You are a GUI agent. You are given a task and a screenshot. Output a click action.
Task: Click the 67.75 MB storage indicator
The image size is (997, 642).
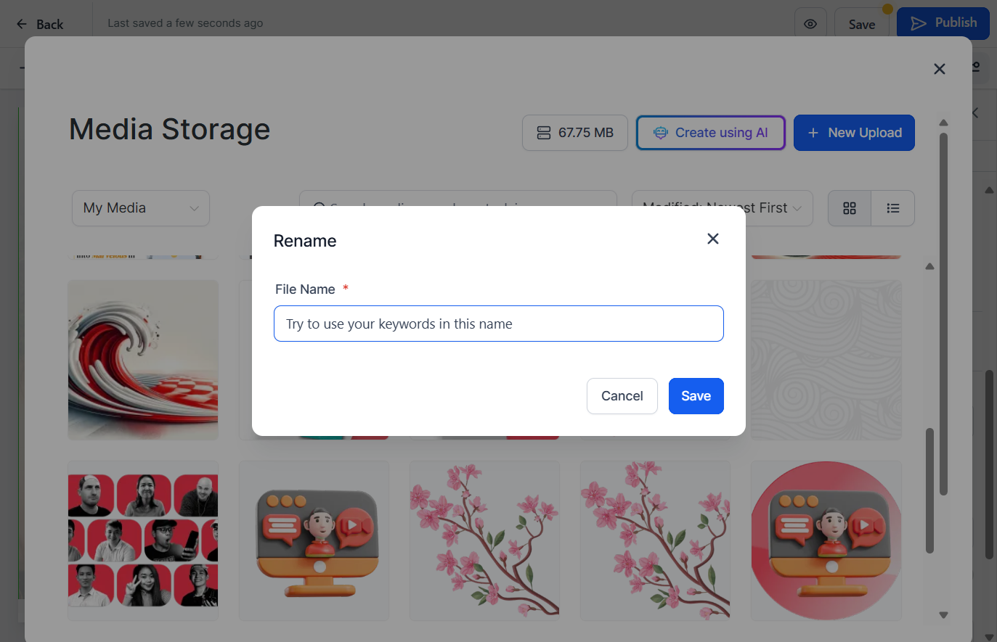(x=575, y=133)
